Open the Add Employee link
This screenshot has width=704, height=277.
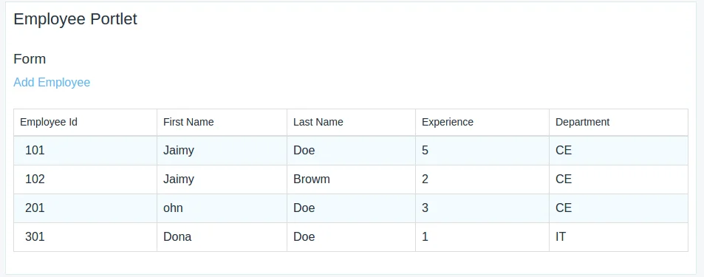(52, 83)
